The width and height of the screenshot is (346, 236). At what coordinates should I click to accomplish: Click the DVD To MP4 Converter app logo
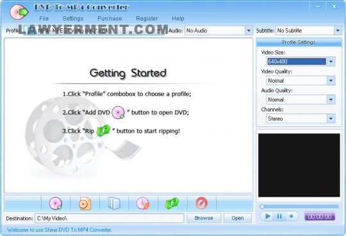coord(19,12)
